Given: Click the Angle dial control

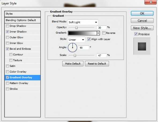Looking at the screenshot, I should (x=73, y=48).
